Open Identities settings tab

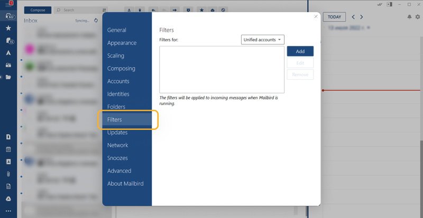click(118, 94)
